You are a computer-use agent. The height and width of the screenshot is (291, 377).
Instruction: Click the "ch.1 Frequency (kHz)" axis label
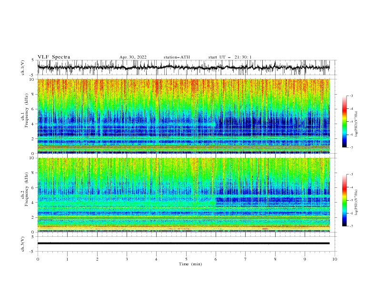point(25,110)
